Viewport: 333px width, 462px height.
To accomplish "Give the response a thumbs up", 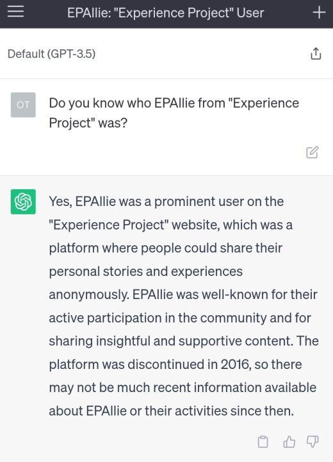I will pyautogui.click(x=289, y=441).
